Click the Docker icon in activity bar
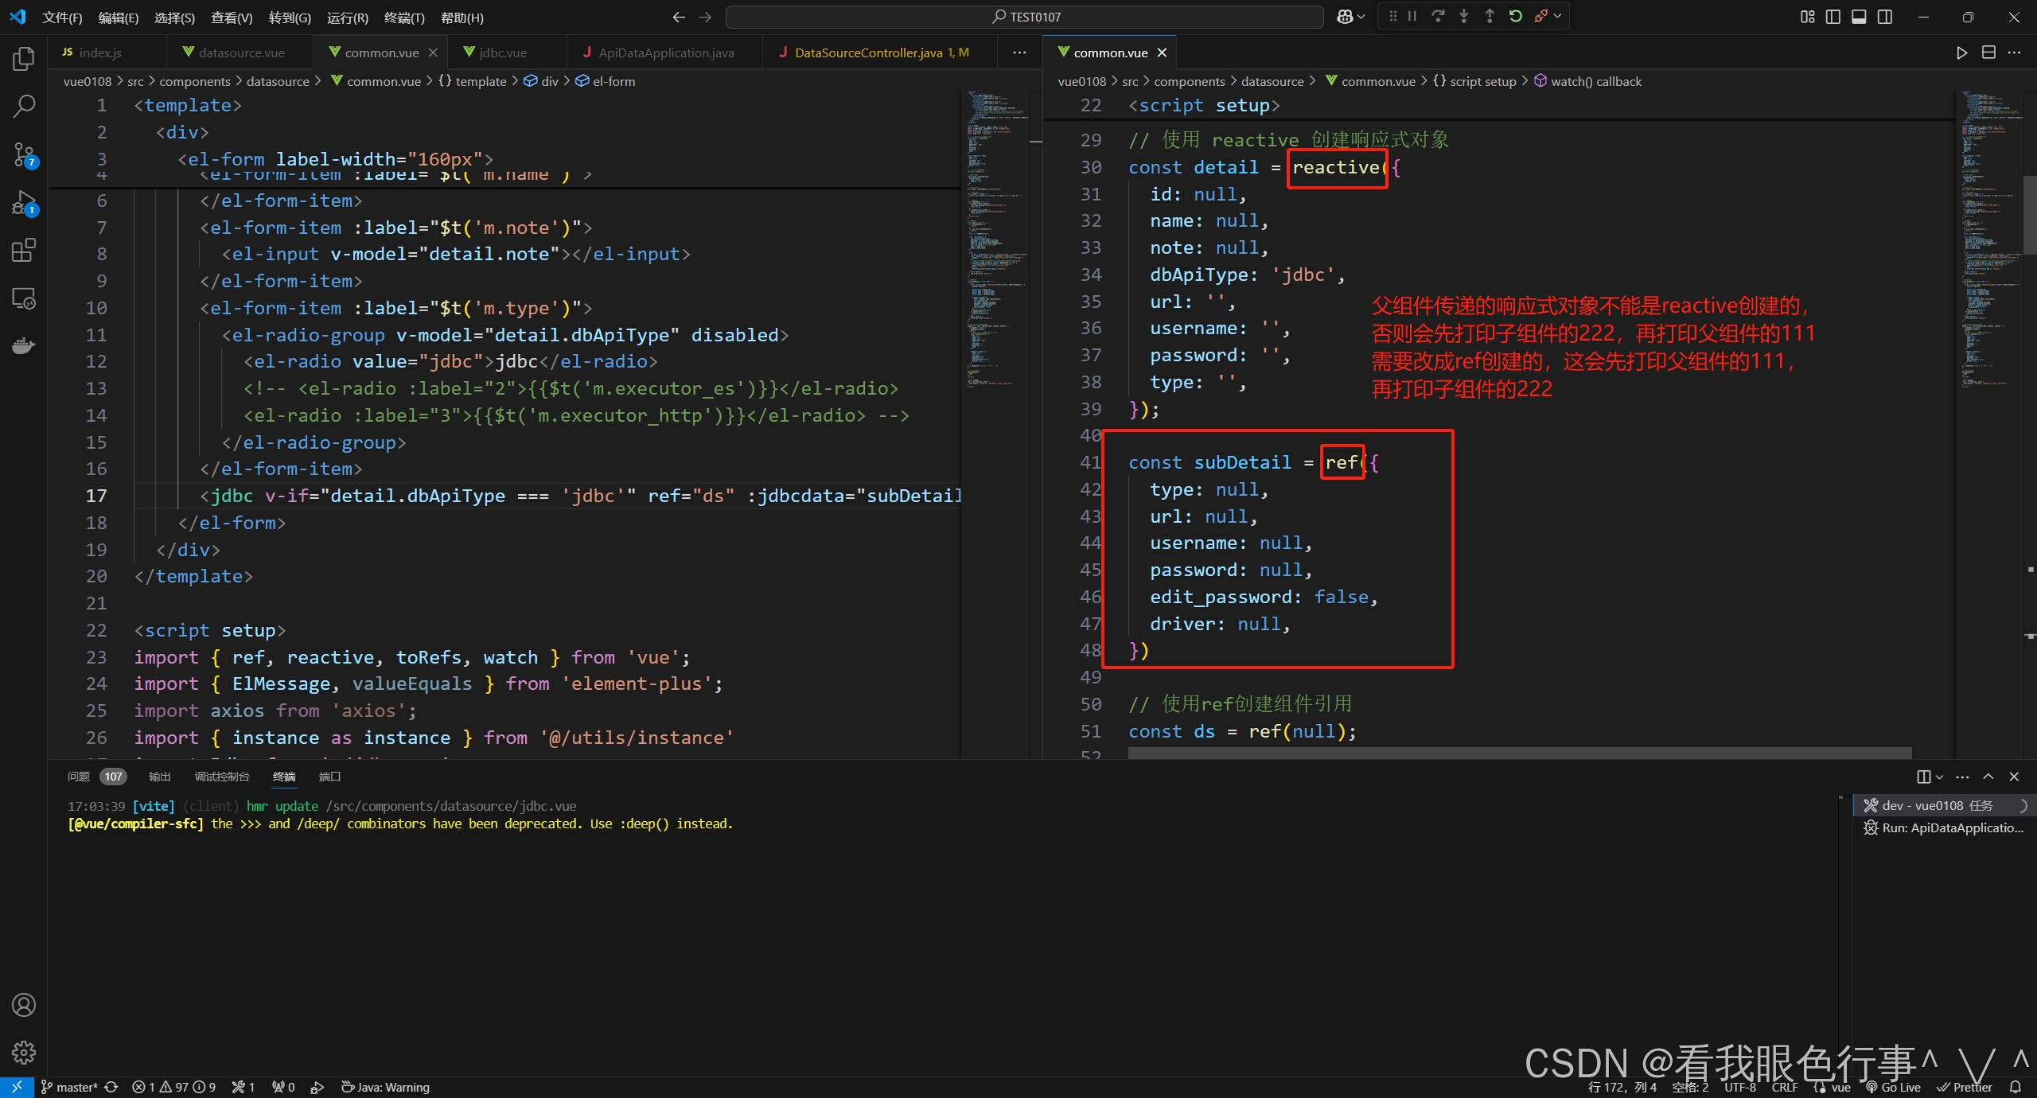The height and width of the screenshot is (1098, 2037). tap(24, 346)
